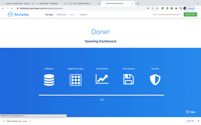The width and height of the screenshot is (201, 125).
Task: Click the NEW APP button
Action: (x=190, y=15)
